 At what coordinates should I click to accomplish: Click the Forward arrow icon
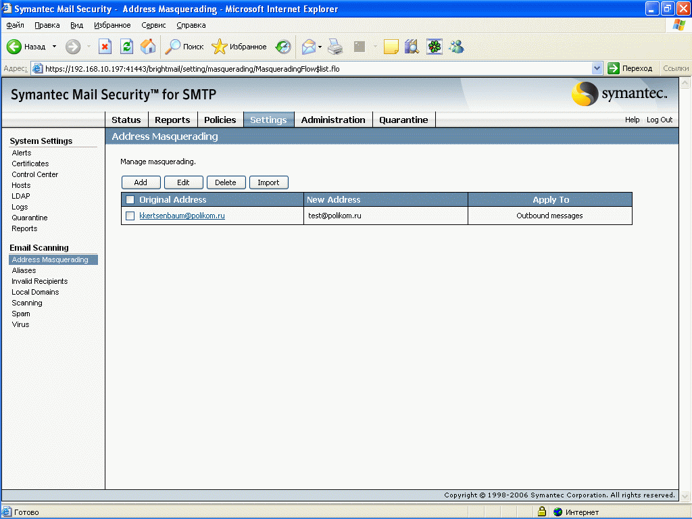73,47
